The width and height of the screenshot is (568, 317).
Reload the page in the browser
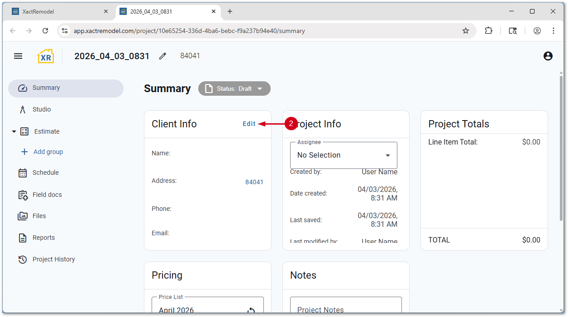point(45,31)
